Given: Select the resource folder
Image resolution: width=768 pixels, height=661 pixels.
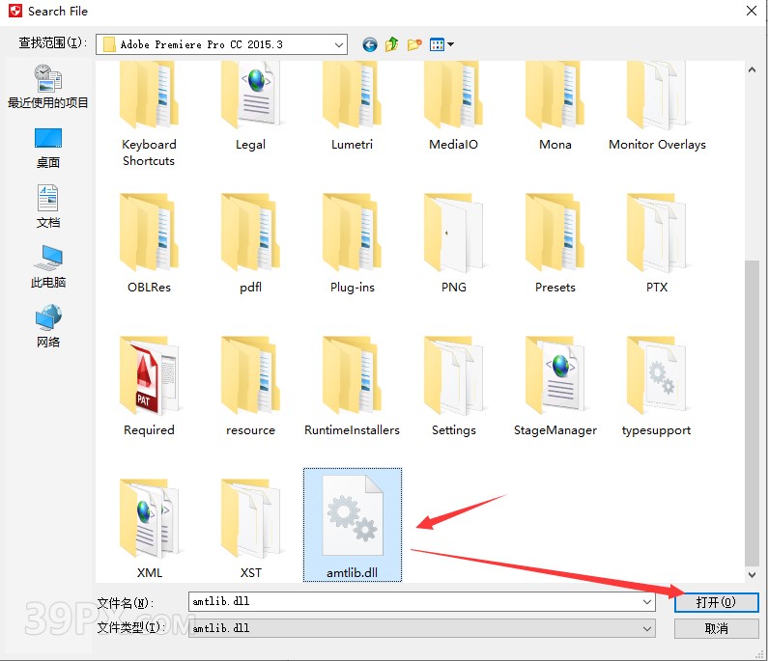Looking at the screenshot, I should coord(250,386).
